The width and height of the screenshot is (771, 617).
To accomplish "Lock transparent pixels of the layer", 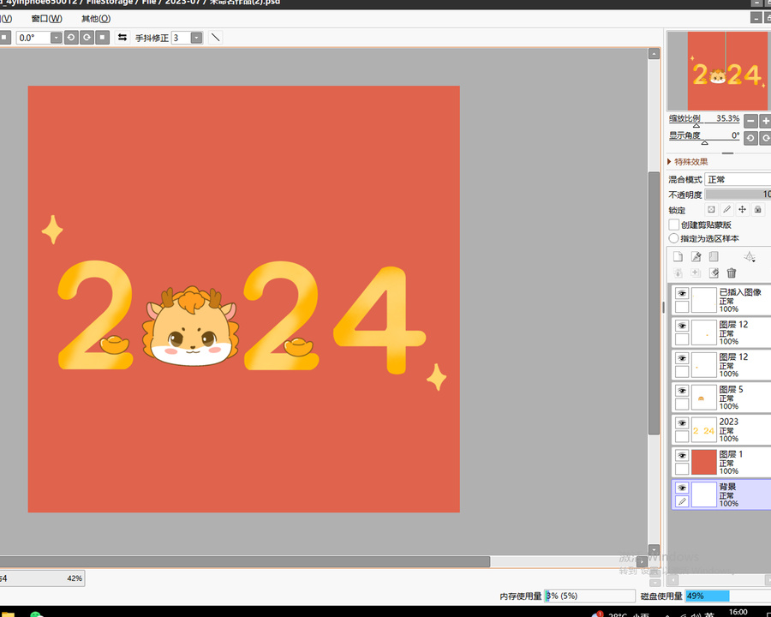I will coord(712,210).
